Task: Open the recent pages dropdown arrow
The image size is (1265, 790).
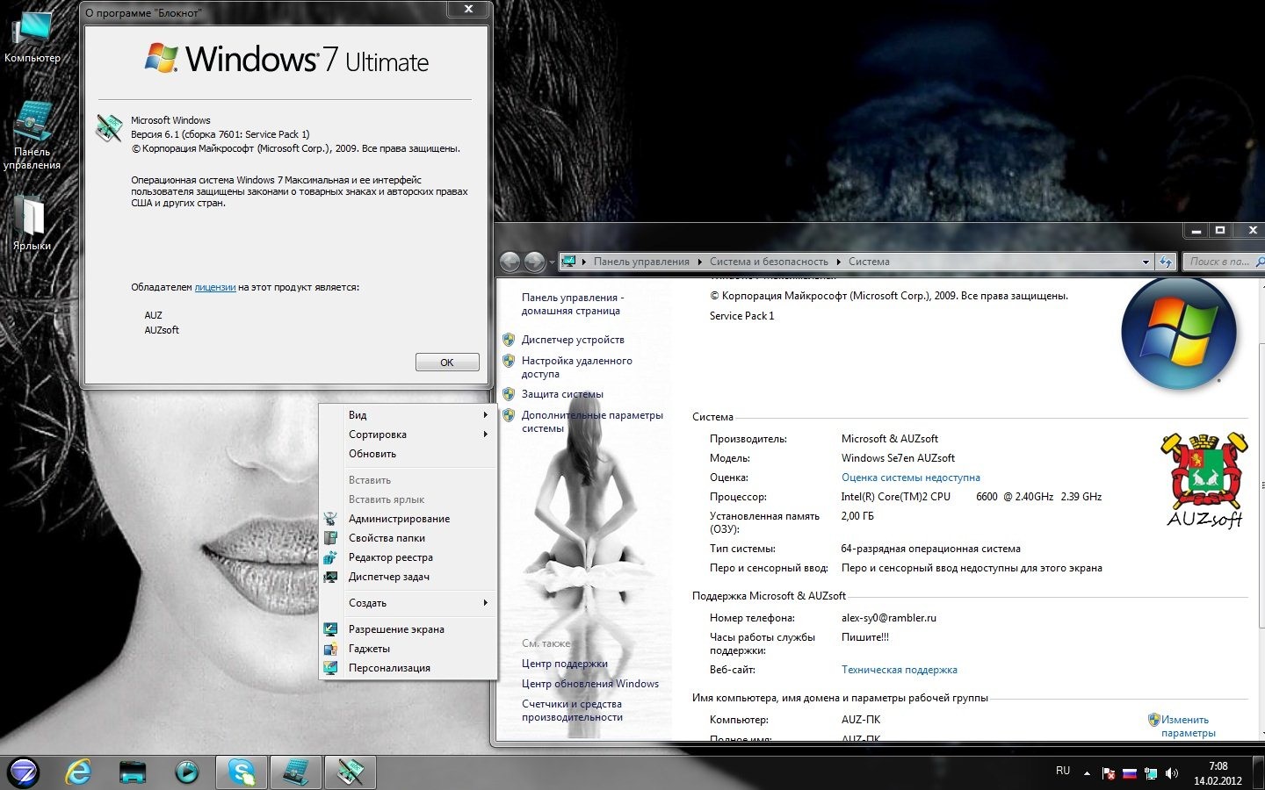Action: [x=552, y=262]
